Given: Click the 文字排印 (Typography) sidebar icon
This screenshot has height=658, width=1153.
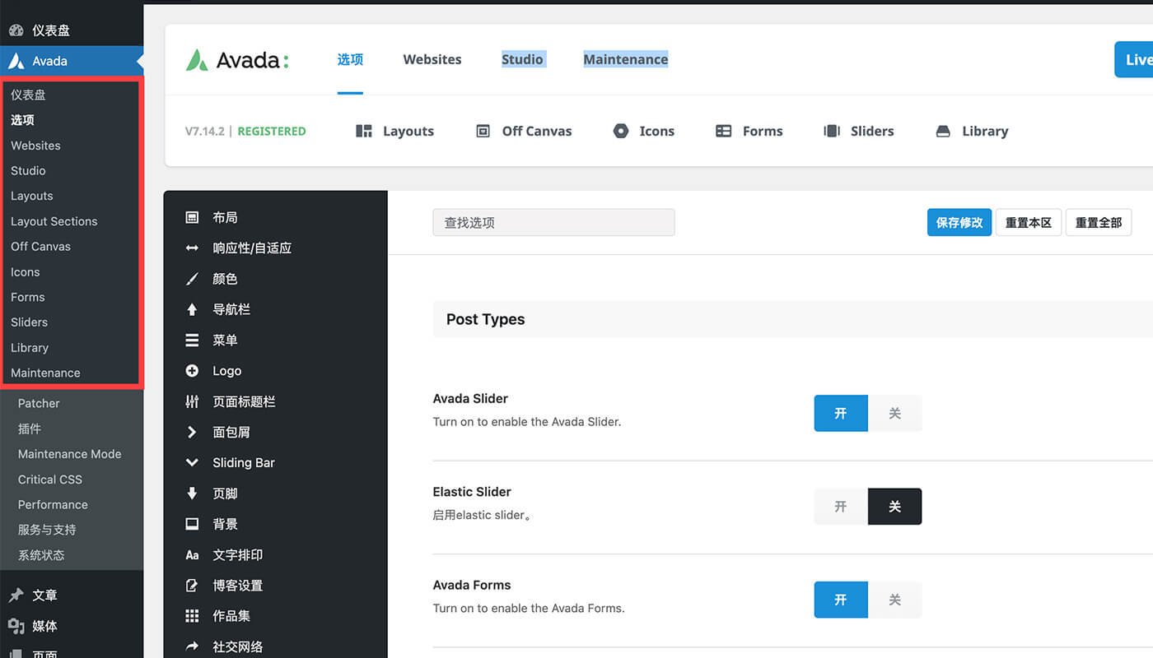Looking at the screenshot, I should pyautogui.click(x=192, y=554).
